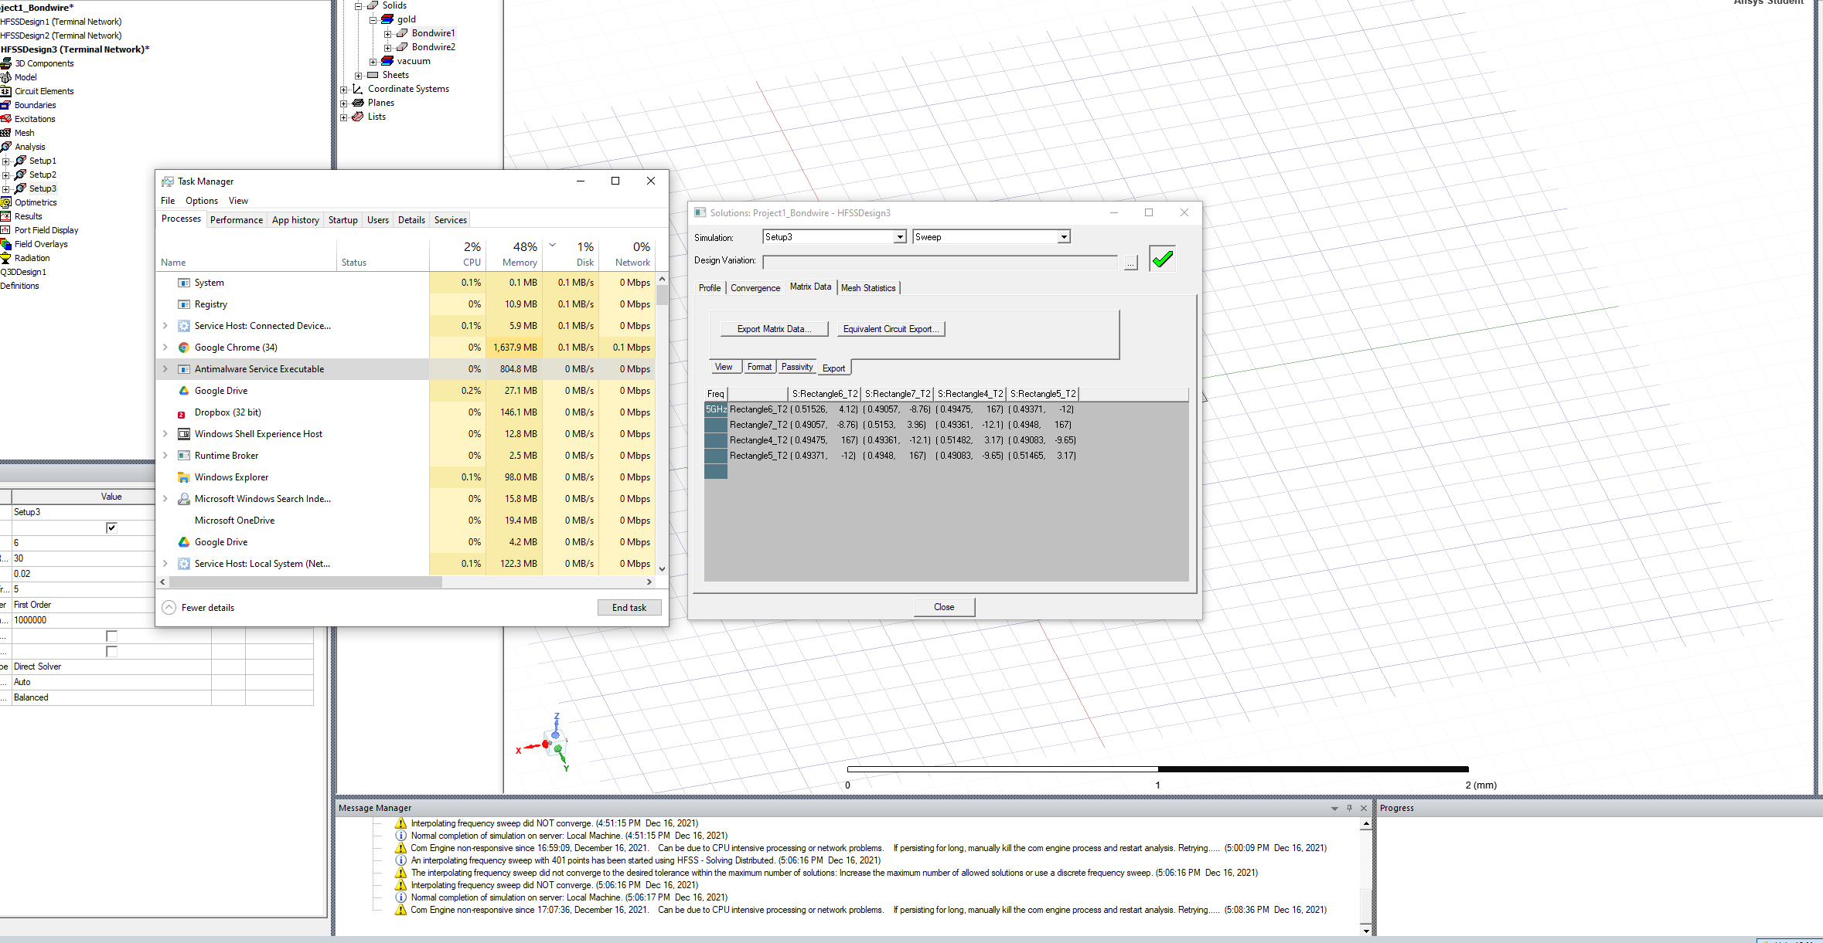Click the Direct Solver value cell
The height and width of the screenshot is (943, 1823).
tap(111, 667)
